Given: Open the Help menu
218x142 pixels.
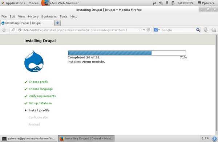Looking at the screenshot, I should pyautogui.click(x=74, y=17).
